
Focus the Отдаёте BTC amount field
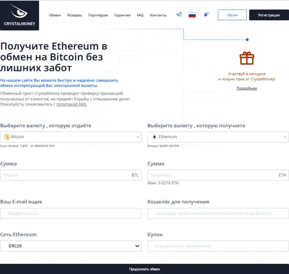pyautogui.click(x=71, y=175)
